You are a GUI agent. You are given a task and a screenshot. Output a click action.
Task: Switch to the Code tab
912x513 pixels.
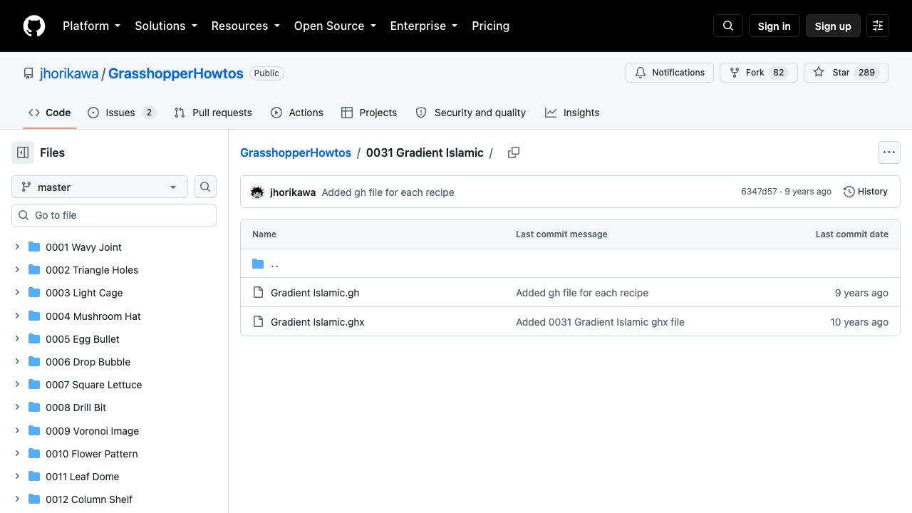(x=49, y=113)
